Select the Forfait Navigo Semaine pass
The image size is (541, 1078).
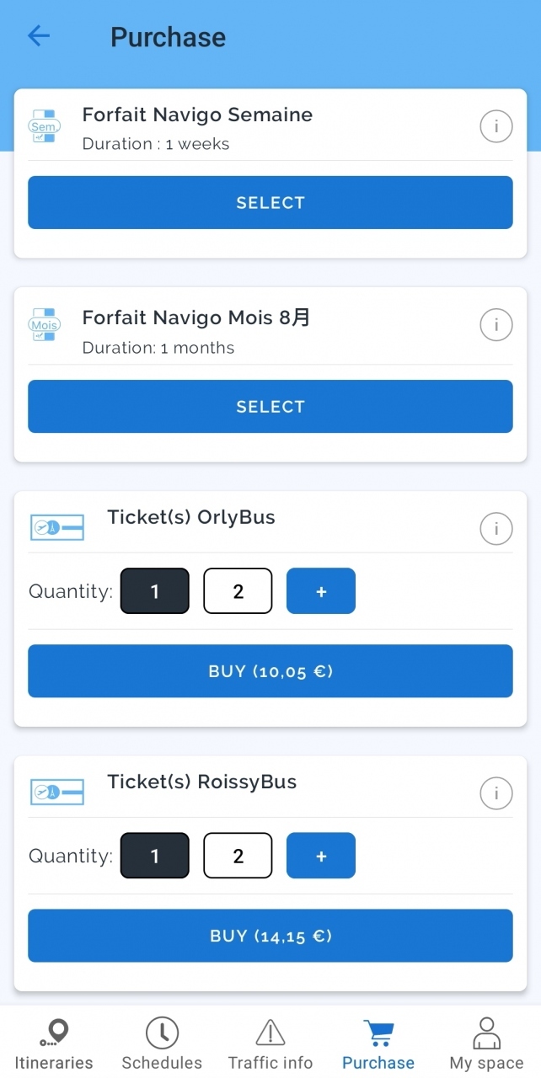(x=270, y=202)
